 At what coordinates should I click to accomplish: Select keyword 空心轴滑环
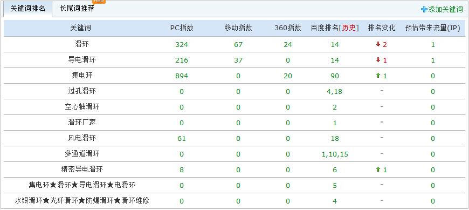click(82, 107)
